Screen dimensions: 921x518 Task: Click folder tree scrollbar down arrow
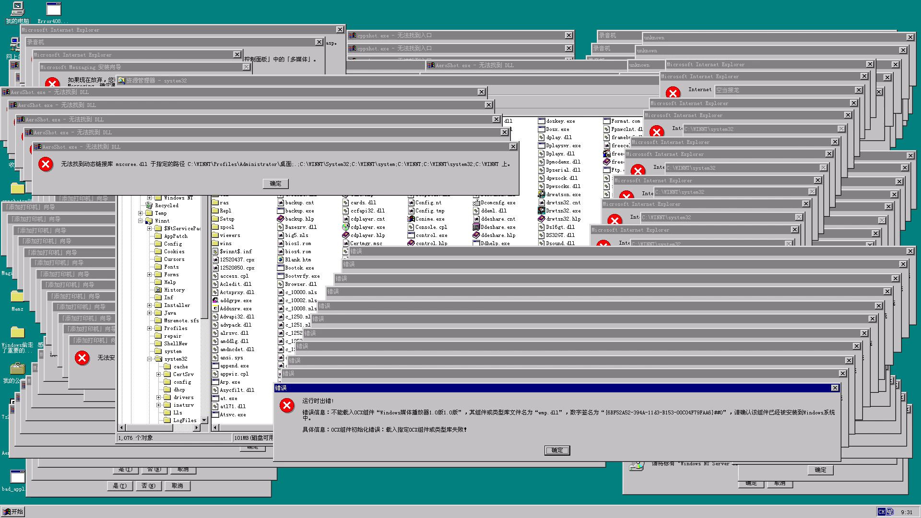(204, 420)
